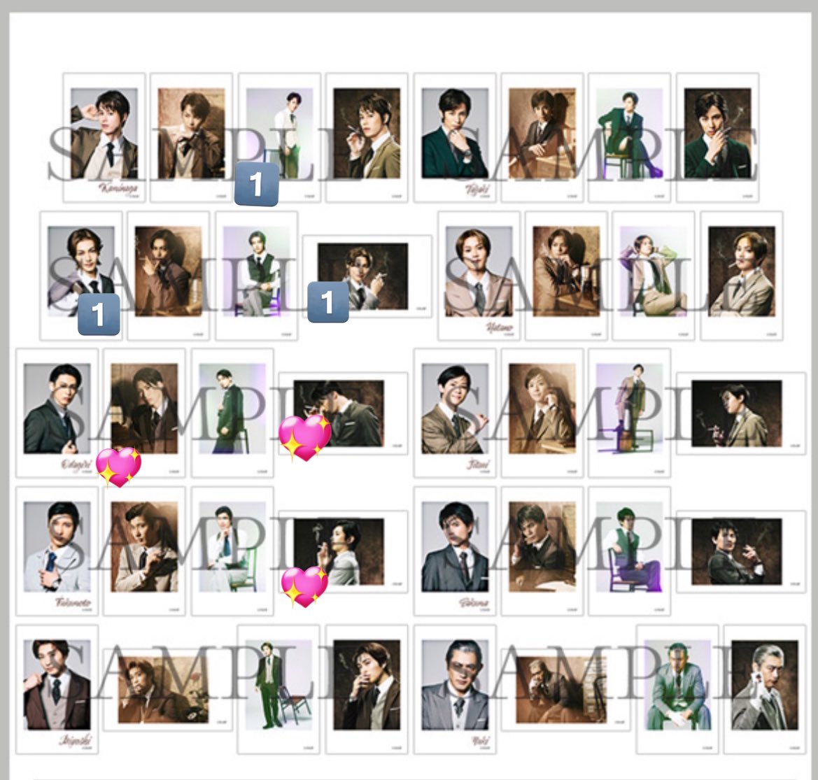Select the photo card signed Miyoshi
This screenshot has width=818, height=780.
57,689
